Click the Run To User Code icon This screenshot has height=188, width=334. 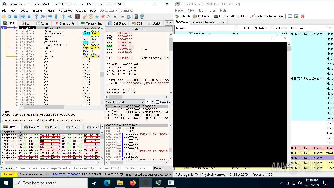click(x=70, y=16)
